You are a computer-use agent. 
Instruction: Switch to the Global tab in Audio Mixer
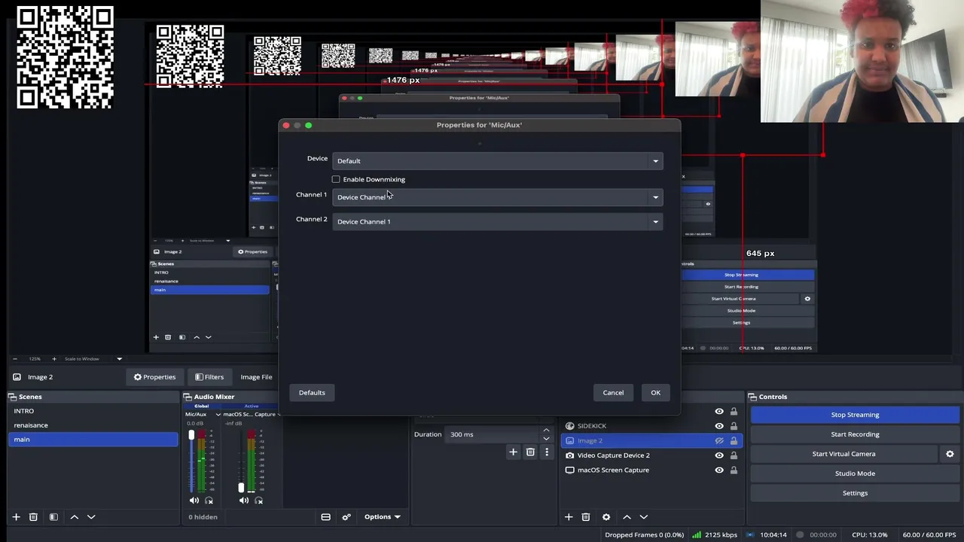201,406
